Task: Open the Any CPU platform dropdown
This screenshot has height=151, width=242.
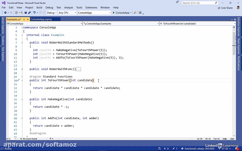Action: coord(67,13)
